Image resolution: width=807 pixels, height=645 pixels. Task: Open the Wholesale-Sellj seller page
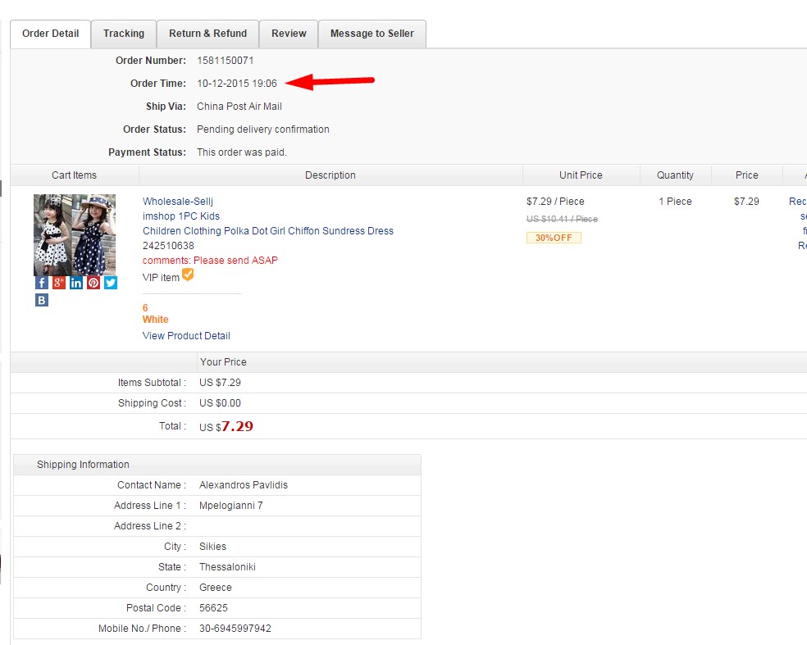pos(177,201)
